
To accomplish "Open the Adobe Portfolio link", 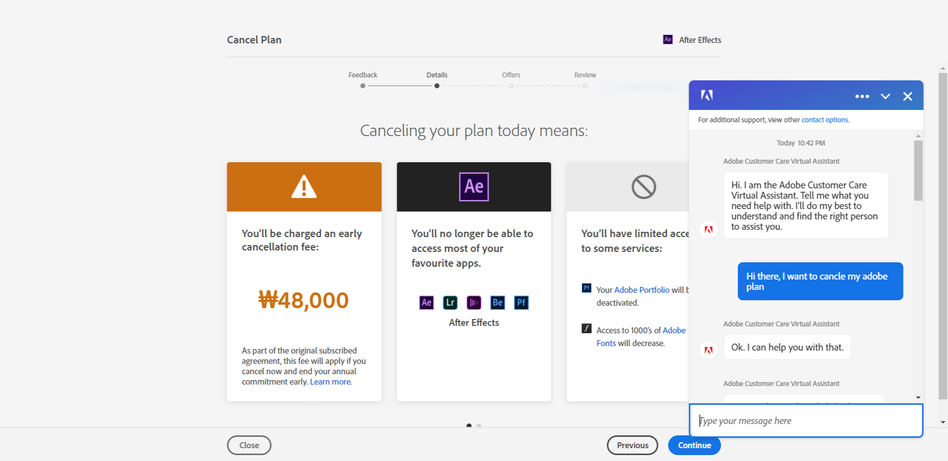I will 642,290.
